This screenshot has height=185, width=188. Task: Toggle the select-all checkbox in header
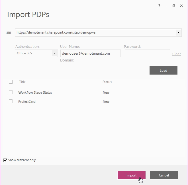[x=11, y=82]
